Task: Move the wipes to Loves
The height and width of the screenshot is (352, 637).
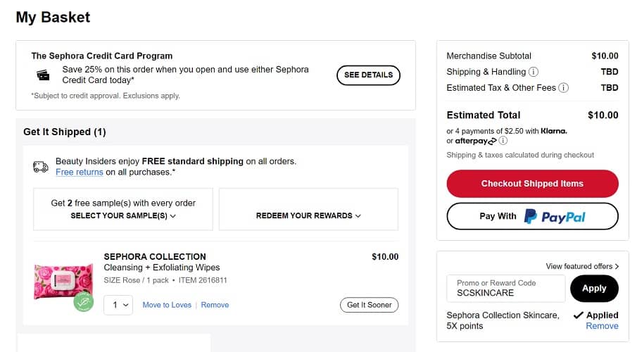Action: 167,305
